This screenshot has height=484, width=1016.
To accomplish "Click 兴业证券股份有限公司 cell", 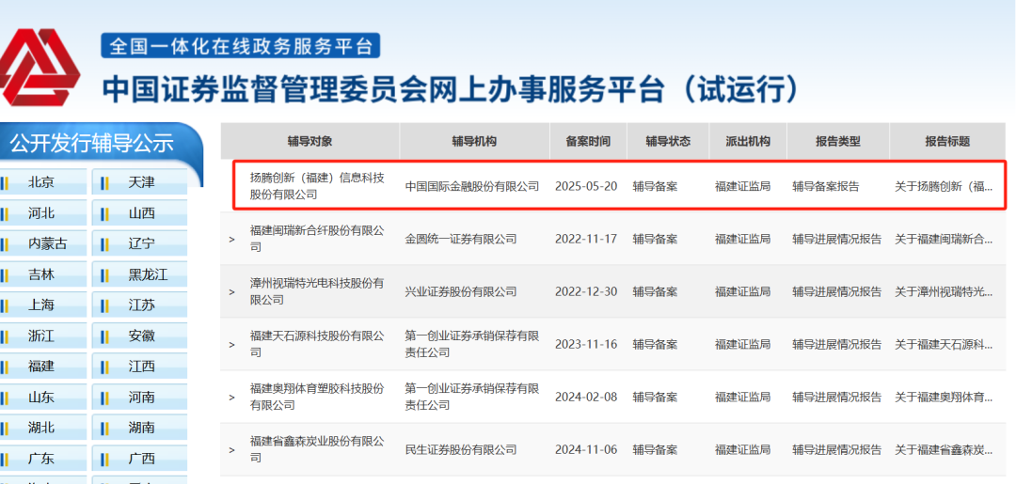I will (461, 292).
